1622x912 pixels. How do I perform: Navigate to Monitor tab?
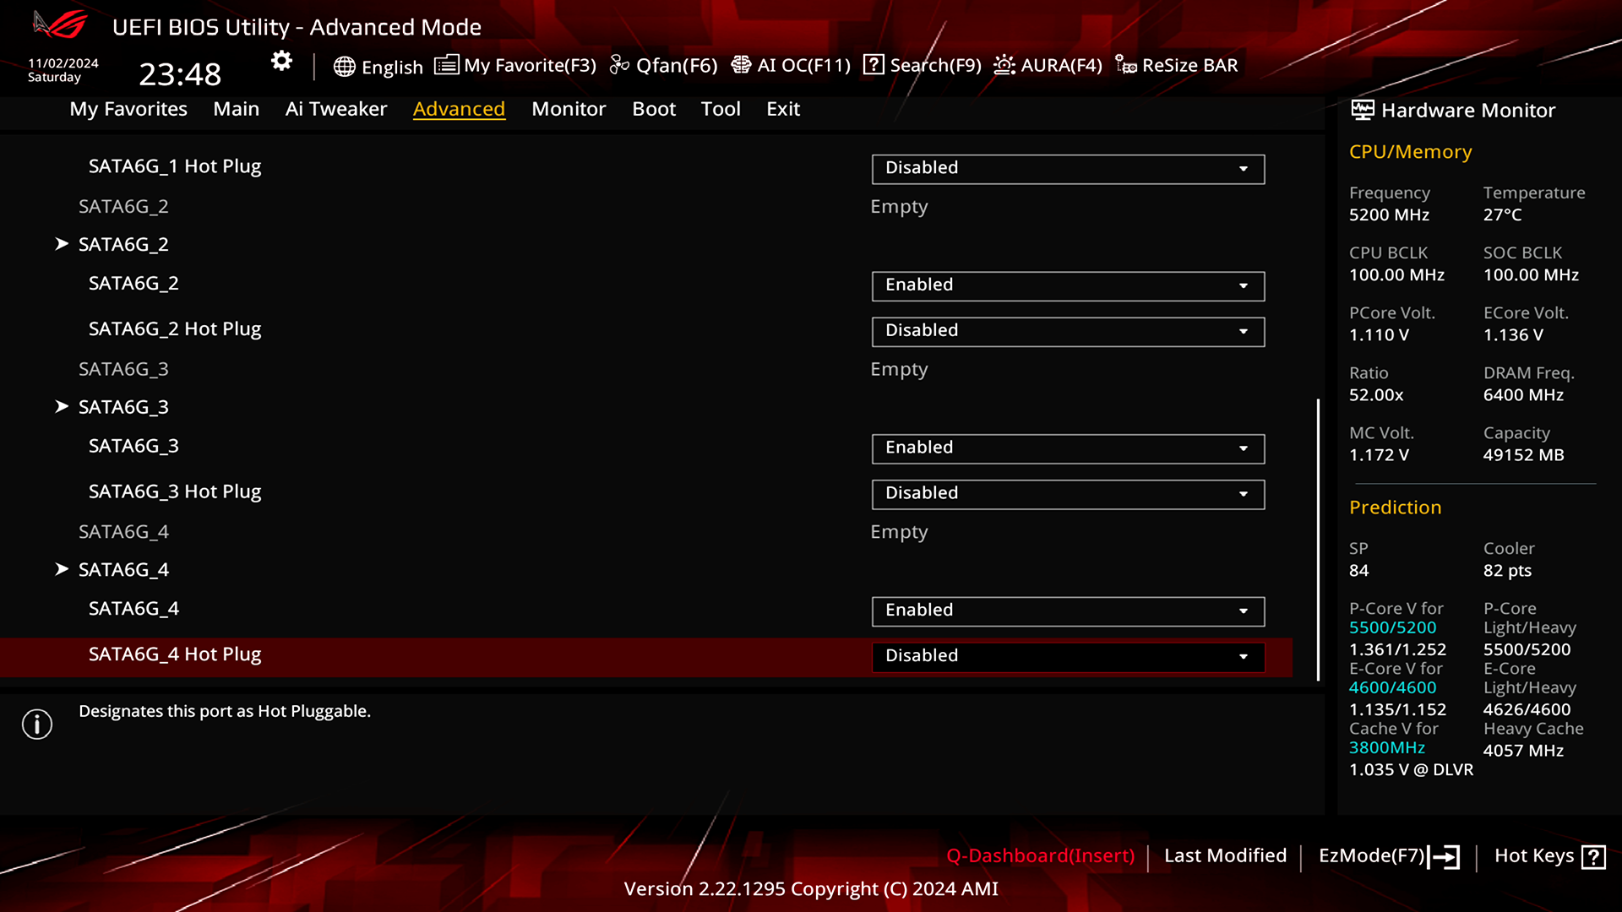point(569,108)
